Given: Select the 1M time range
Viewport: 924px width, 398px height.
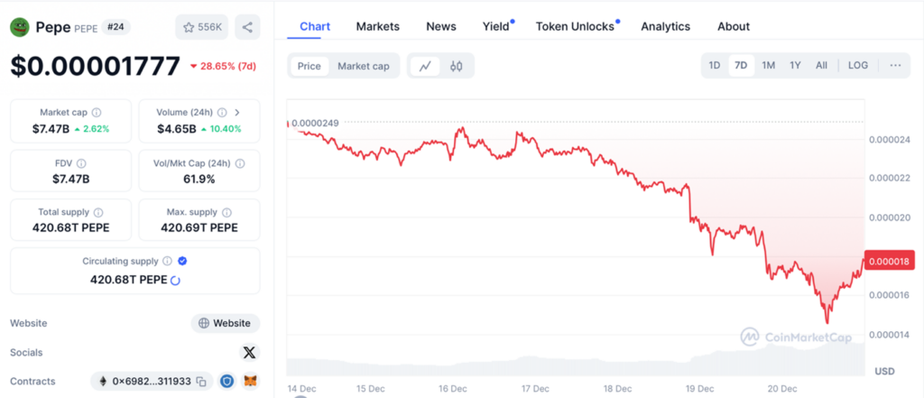Looking at the screenshot, I should tap(768, 65).
